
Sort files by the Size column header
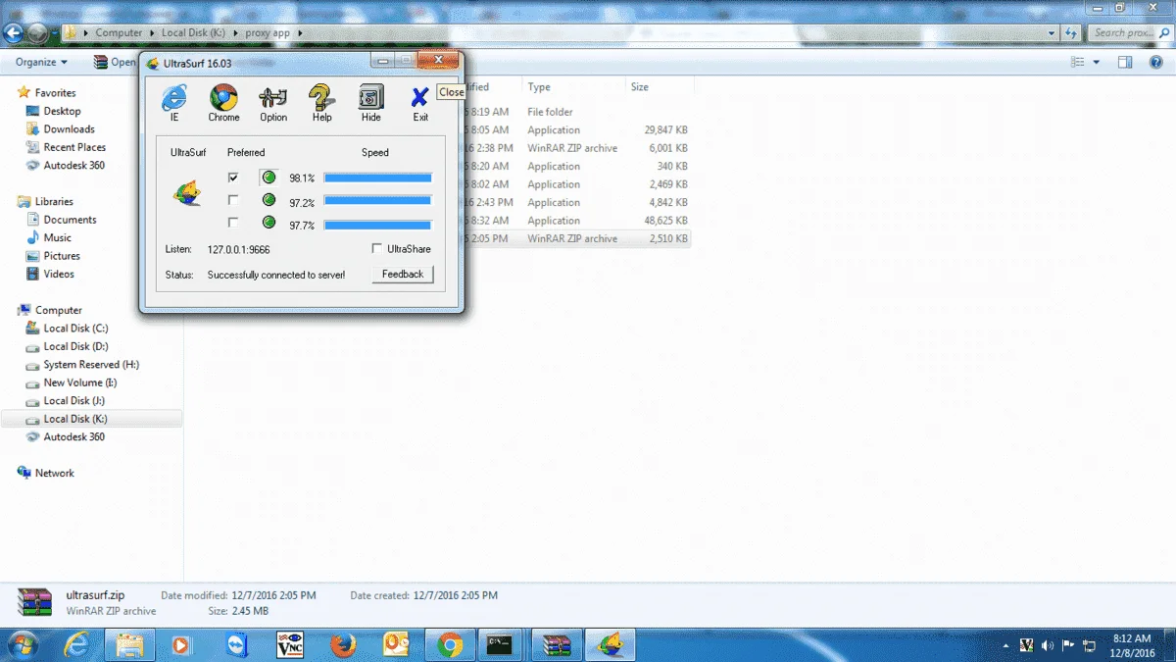pos(659,87)
